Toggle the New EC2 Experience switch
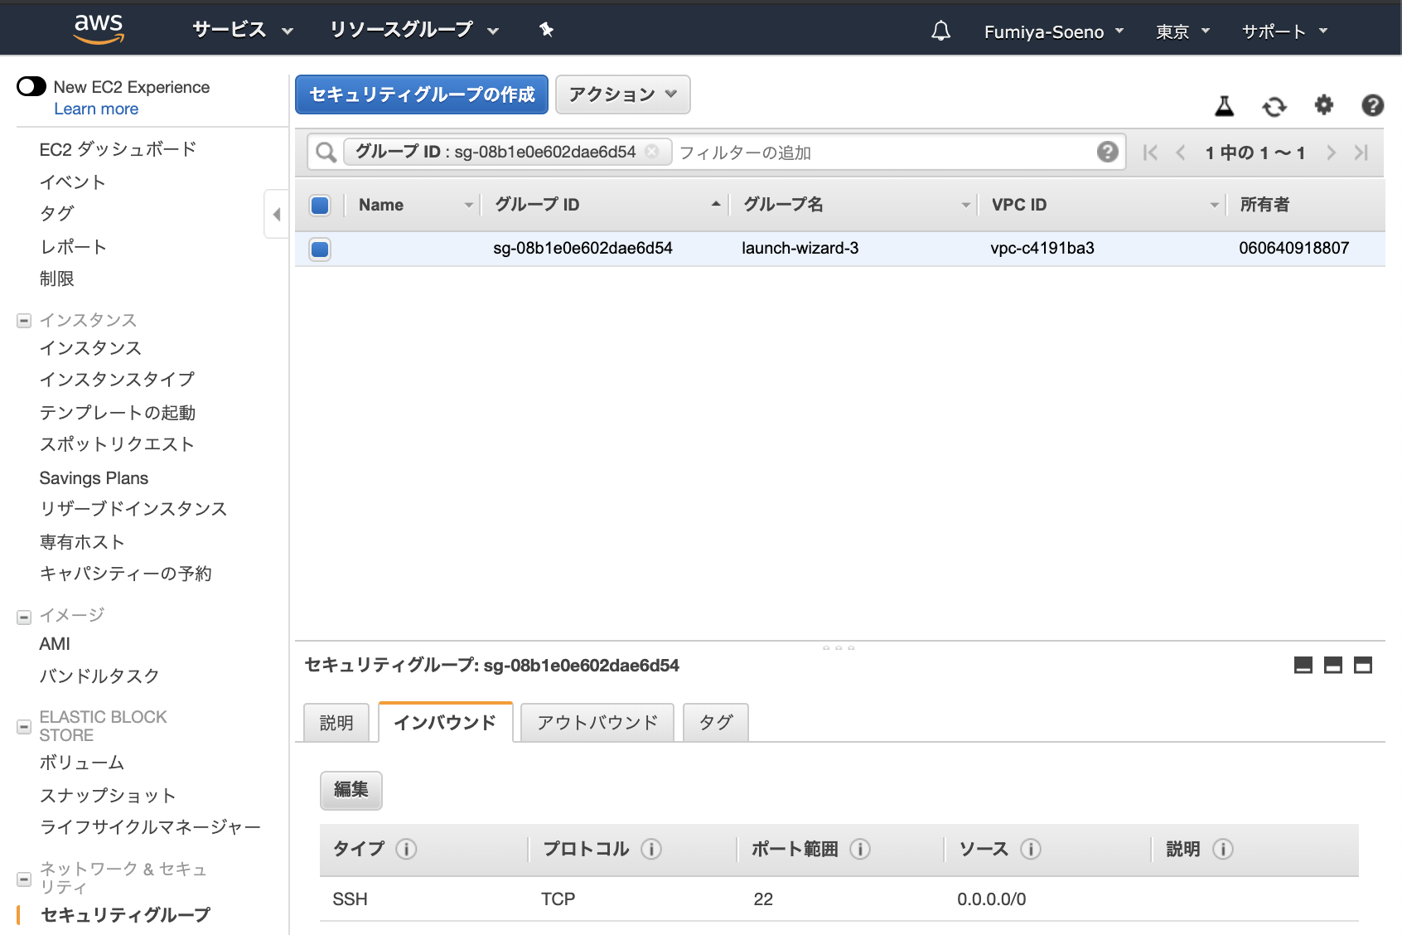The height and width of the screenshot is (935, 1402). click(x=30, y=86)
